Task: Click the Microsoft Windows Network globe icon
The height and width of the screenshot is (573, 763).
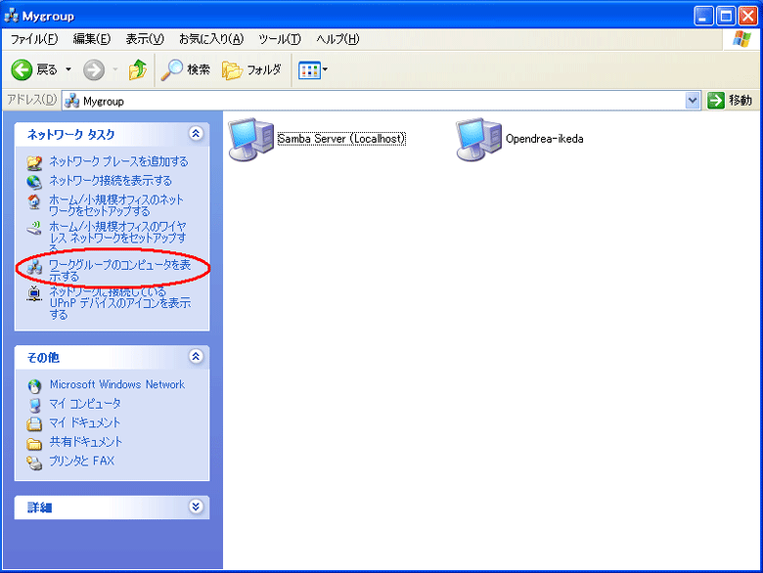Action: (34, 386)
